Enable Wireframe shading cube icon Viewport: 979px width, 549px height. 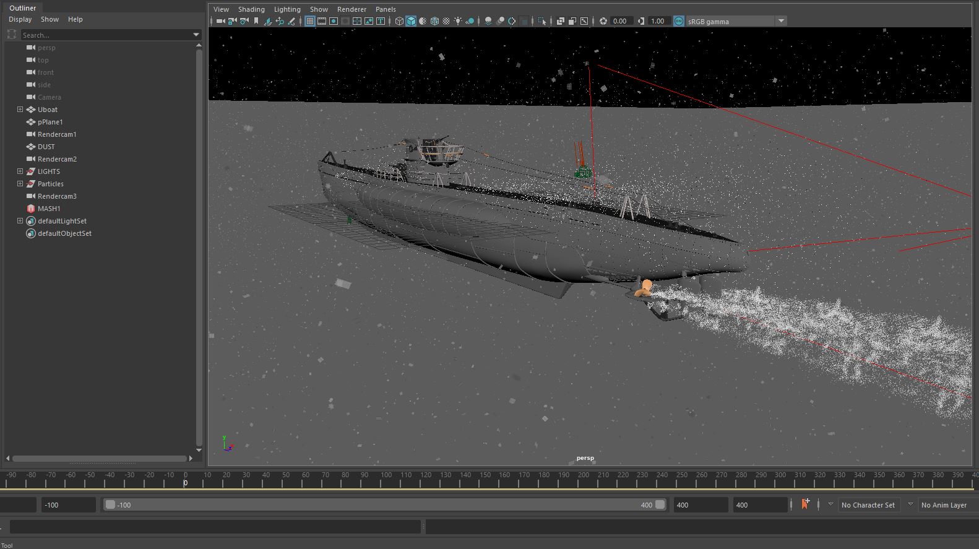399,21
